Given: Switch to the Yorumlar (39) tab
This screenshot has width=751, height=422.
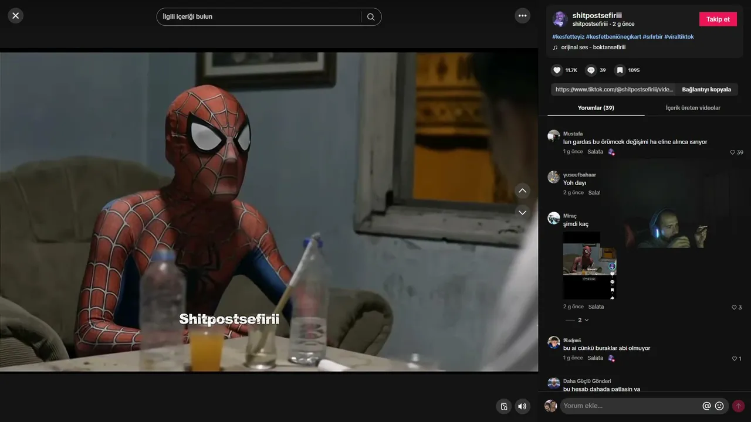Looking at the screenshot, I should 596,108.
